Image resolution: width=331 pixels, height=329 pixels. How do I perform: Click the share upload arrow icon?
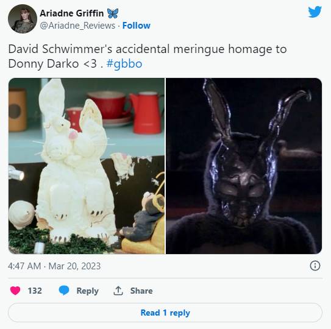118,291
